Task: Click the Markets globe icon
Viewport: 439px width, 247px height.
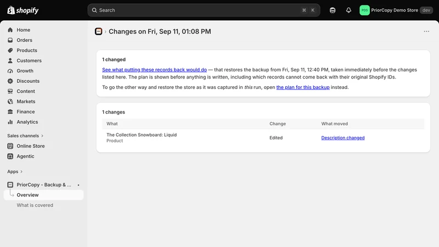Action: [x=10, y=102]
